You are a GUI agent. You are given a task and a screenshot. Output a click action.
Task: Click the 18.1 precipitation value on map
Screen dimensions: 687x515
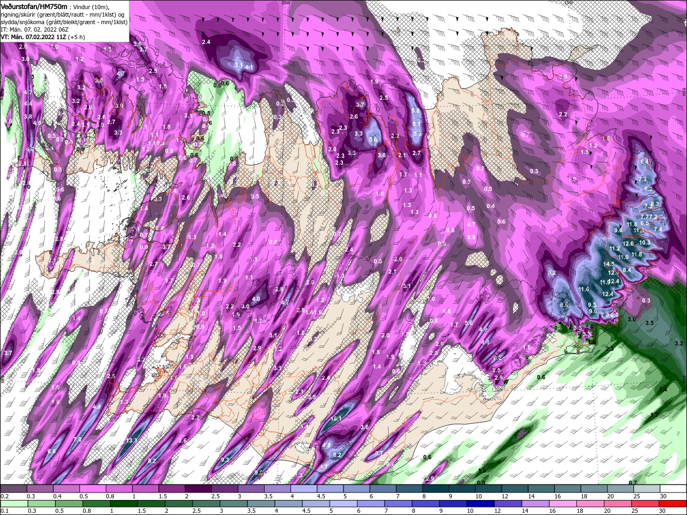point(337,418)
